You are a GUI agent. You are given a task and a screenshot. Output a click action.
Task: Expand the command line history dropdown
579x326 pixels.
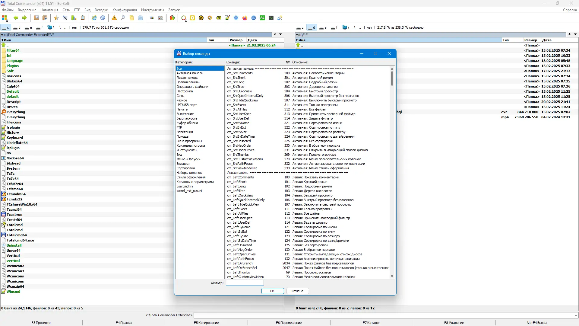(576, 315)
